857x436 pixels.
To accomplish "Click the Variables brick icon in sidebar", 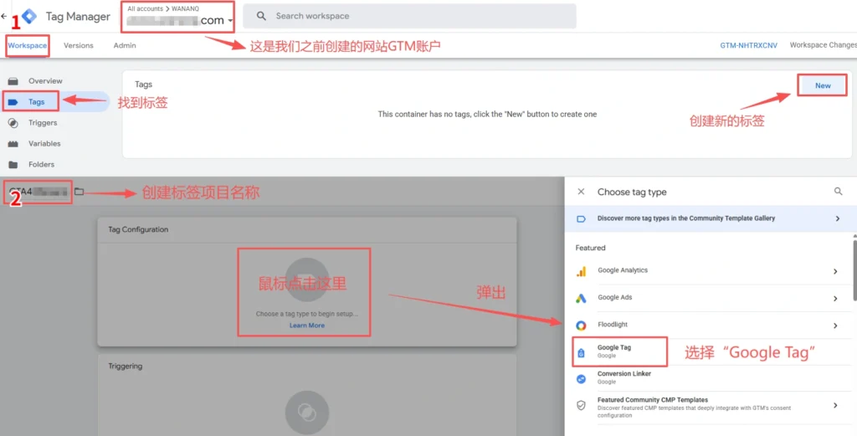I will (13, 144).
